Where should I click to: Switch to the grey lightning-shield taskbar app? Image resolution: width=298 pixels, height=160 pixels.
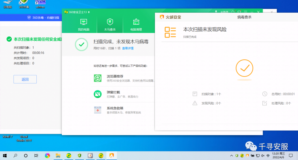point(90,156)
